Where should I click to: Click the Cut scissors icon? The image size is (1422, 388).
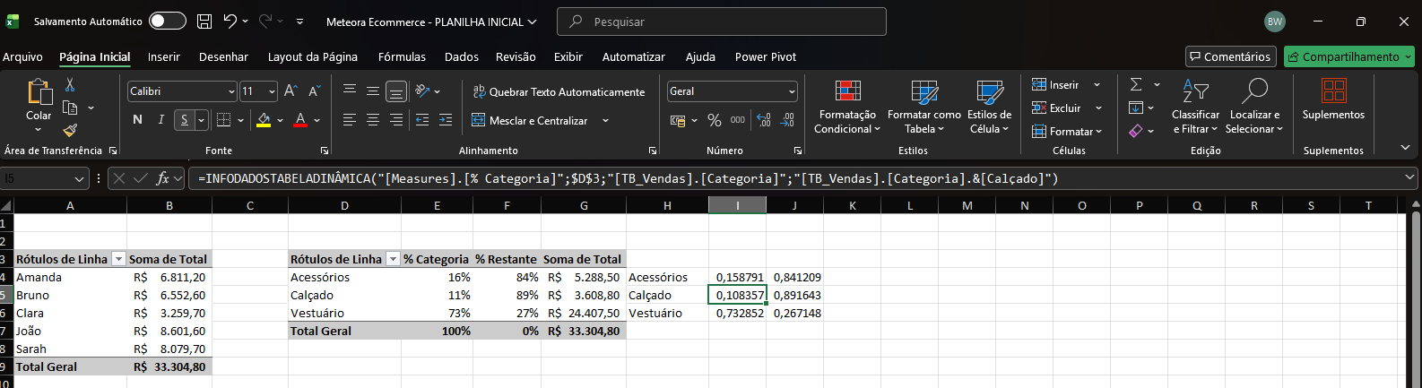70,85
